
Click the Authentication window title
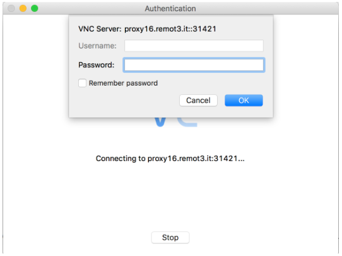[170, 9]
